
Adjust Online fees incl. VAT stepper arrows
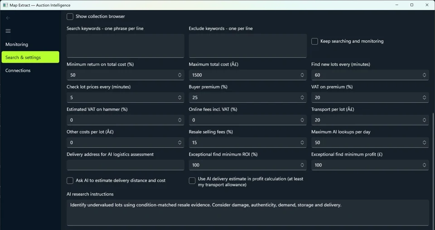pos(302,120)
